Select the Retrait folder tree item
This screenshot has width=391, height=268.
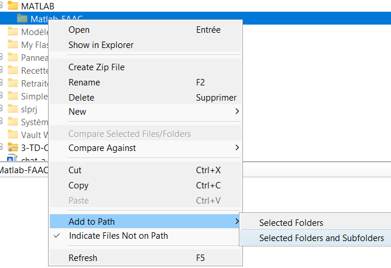pyautogui.click(x=28, y=83)
